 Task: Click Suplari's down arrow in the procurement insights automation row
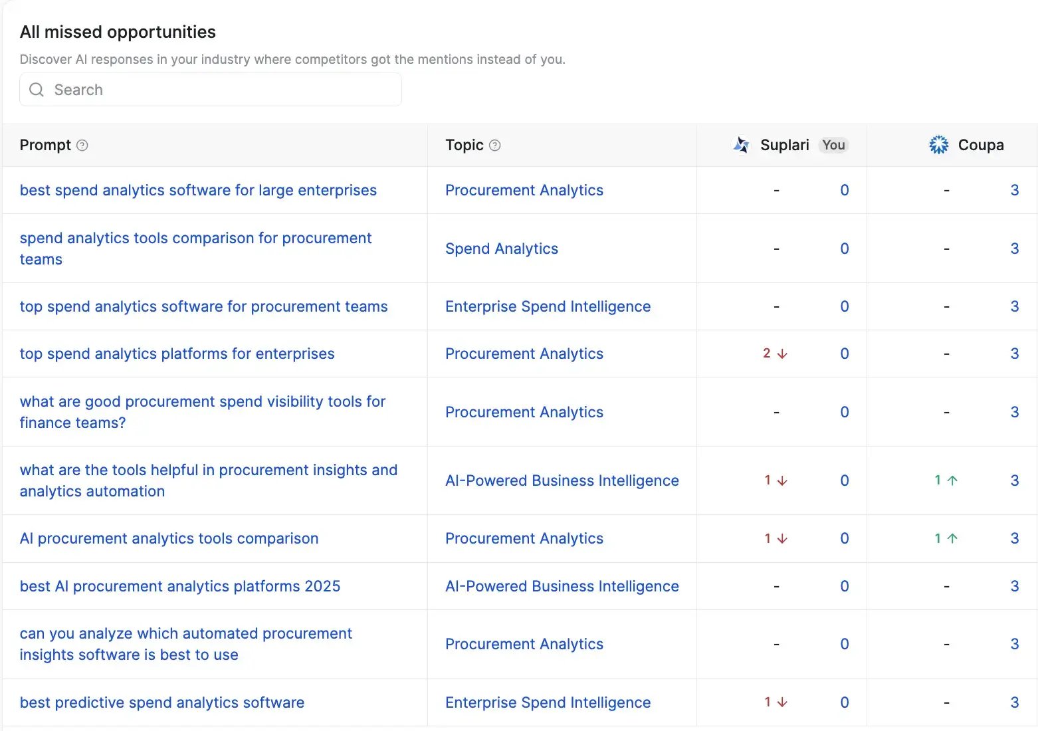click(x=782, y=480)
